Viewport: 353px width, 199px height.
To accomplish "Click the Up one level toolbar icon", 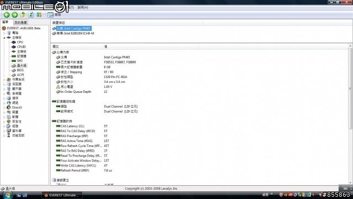I will click(23, 15).
